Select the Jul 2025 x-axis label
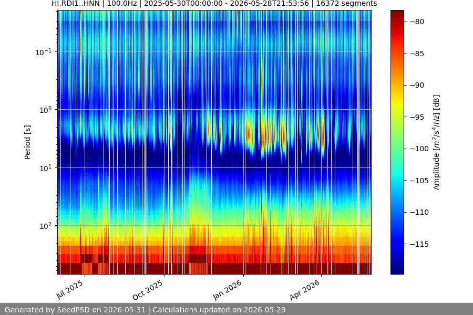 click(70, 290)
